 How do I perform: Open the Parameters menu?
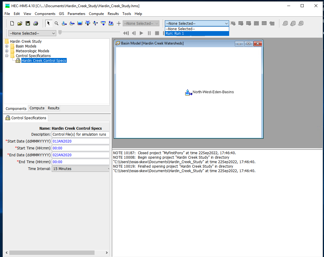(x=77, y=14)
